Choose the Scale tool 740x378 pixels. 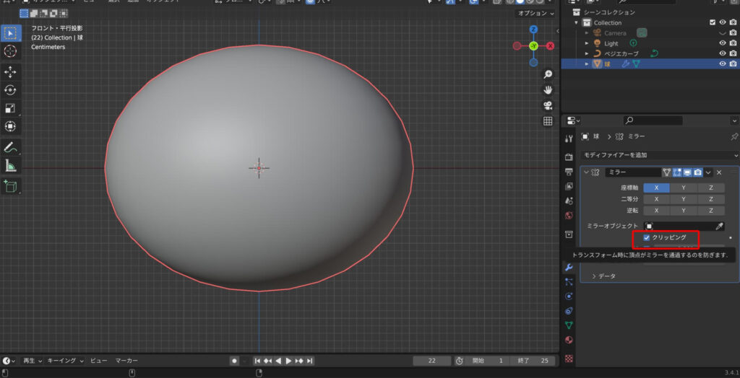point(11,108)
